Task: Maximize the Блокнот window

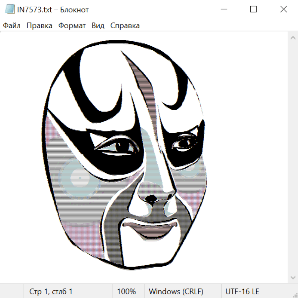Action: [x=253, y=9]
